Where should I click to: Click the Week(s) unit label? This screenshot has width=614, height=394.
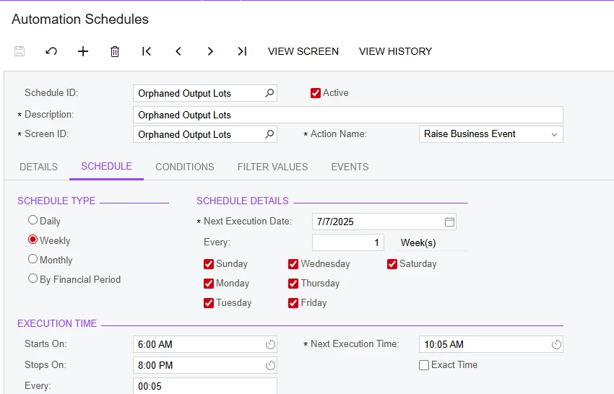pyautogui.click(x=418, y=243)
